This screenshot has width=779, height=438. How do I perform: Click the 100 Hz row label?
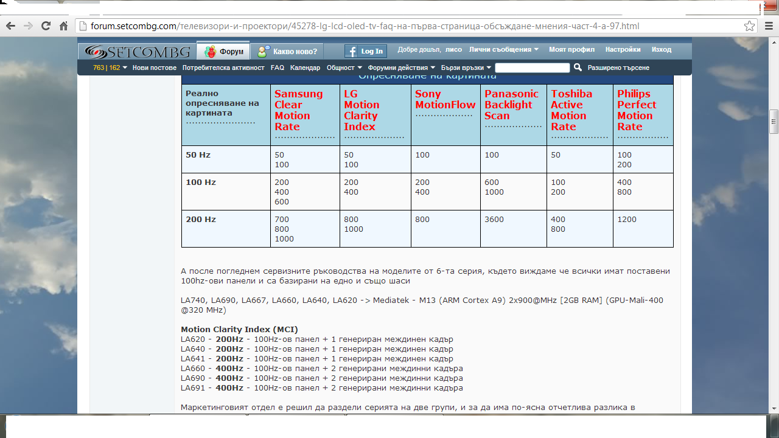pos(201,182)
